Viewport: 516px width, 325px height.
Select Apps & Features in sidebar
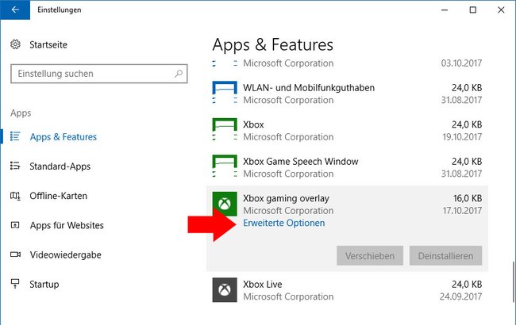click(x=64, y=136)
